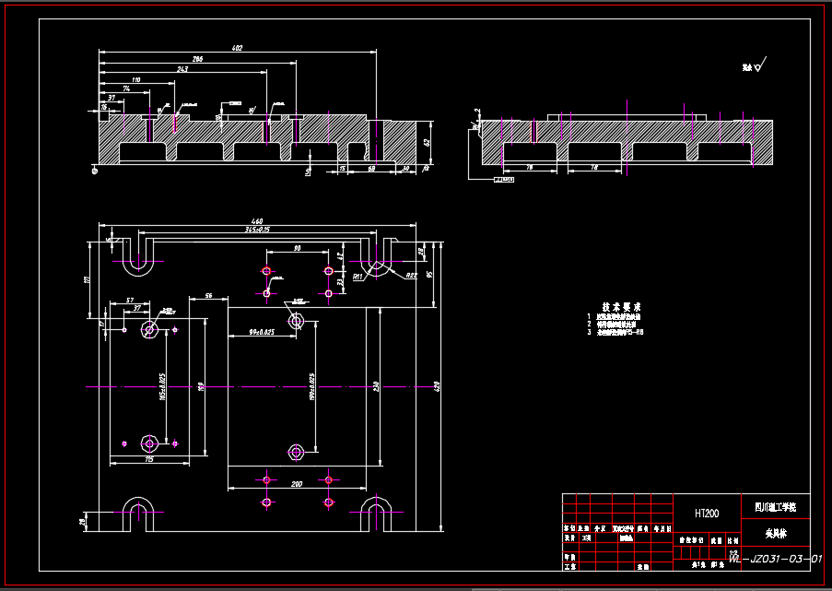Select the vertical 17 dimension
Viewport: 832px width, 591px height.
coord(102,324)
